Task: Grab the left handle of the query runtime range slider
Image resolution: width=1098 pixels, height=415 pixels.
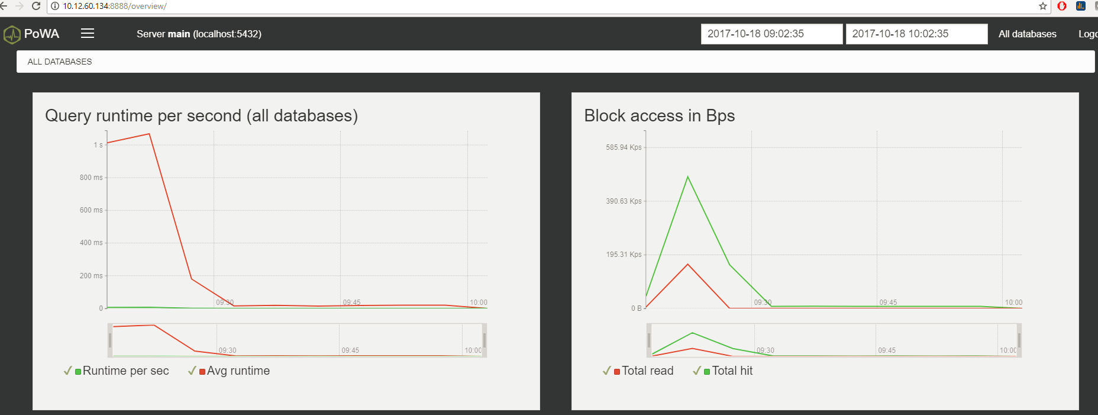Action: (x=110, y=340)
